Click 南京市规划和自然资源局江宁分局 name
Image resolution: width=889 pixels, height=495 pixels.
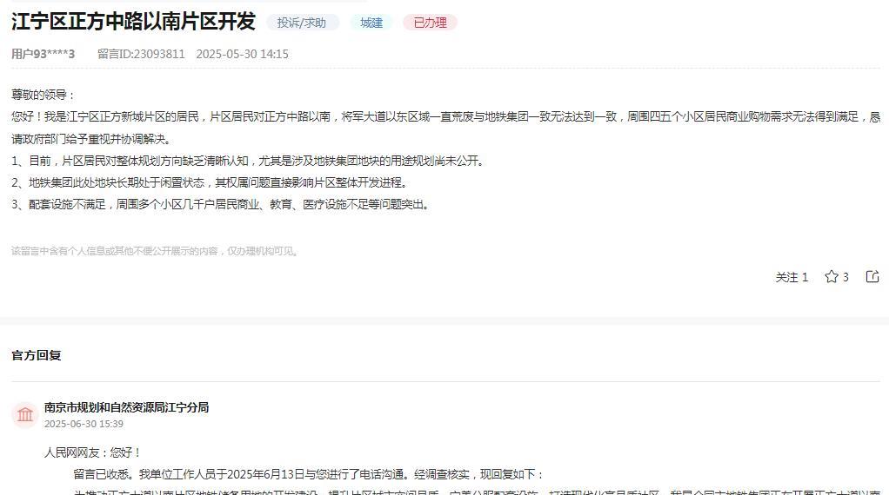point(126,407)
